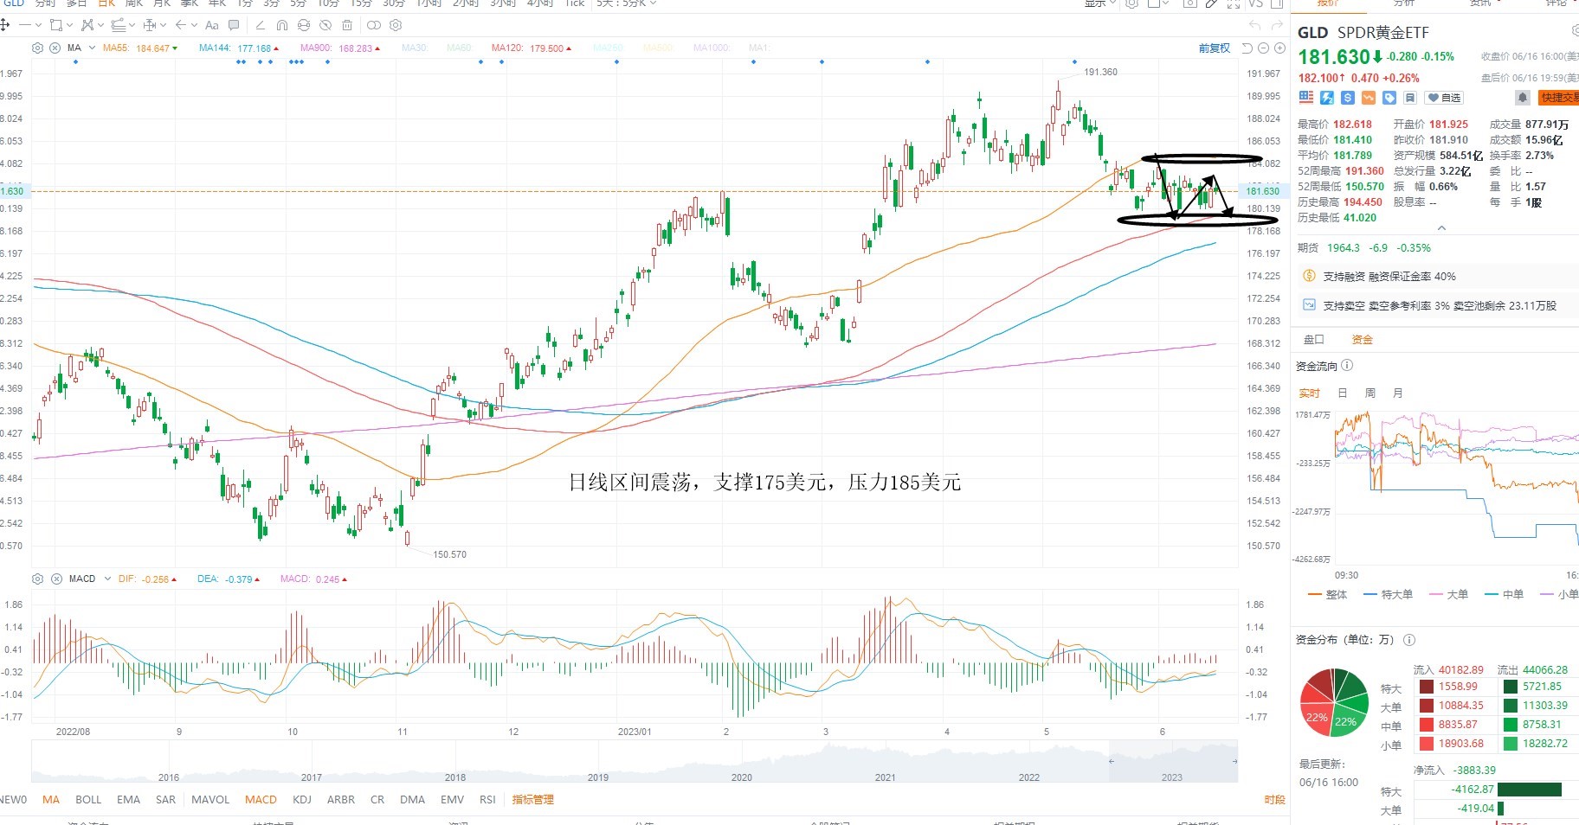The width and height of the screenshot is (1579, 825).
Task: Select the text annotation Aa tool
Action: [x=212, y=25]
